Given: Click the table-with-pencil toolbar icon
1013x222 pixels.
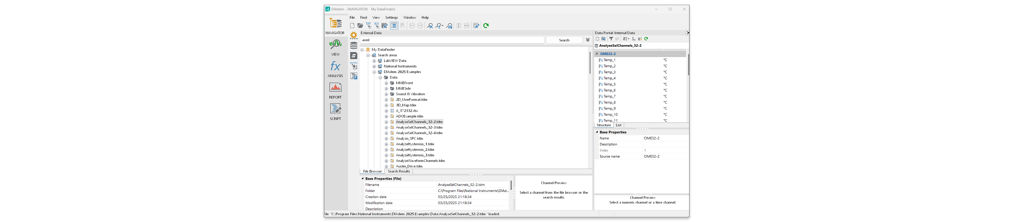Looking at the screenshot, I should [x=476, y=26].
